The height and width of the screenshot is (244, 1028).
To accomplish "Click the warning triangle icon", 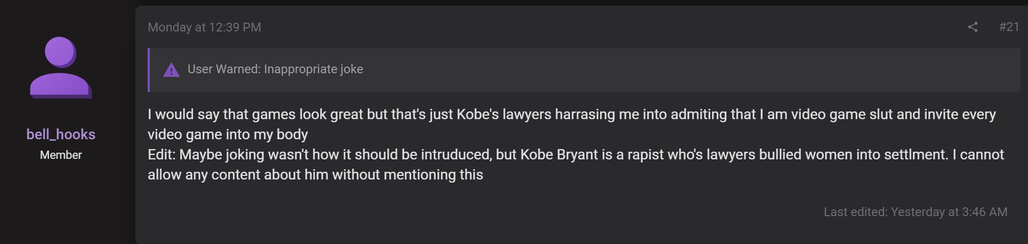I will pyautogui.click(x=171, y=70).
